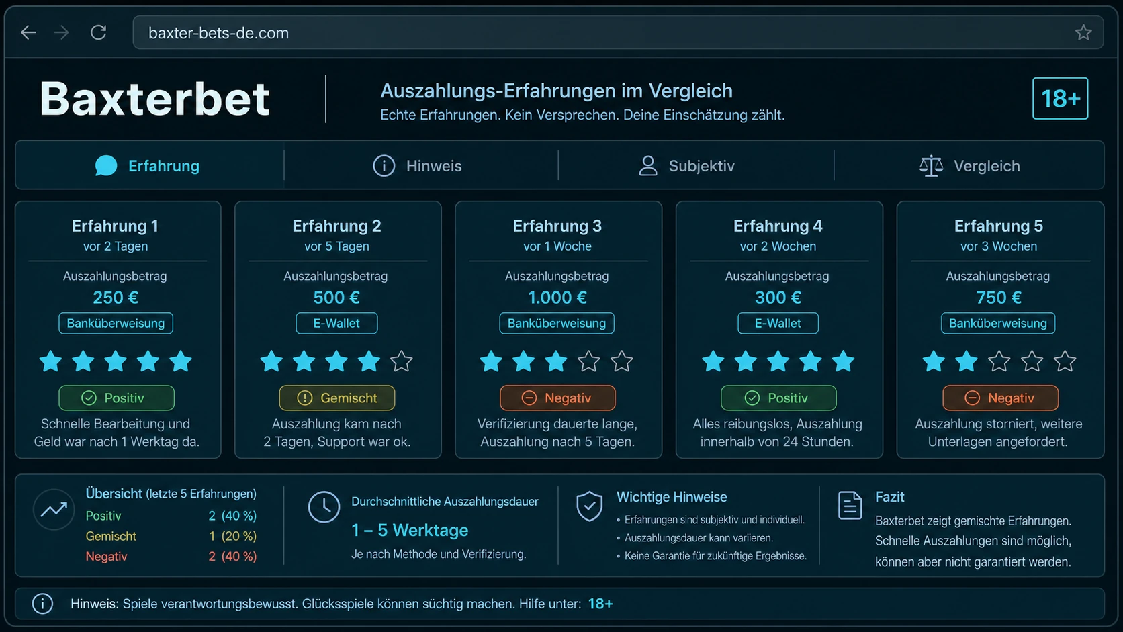Click the 300 € payout amount

[x=778, y=297]
